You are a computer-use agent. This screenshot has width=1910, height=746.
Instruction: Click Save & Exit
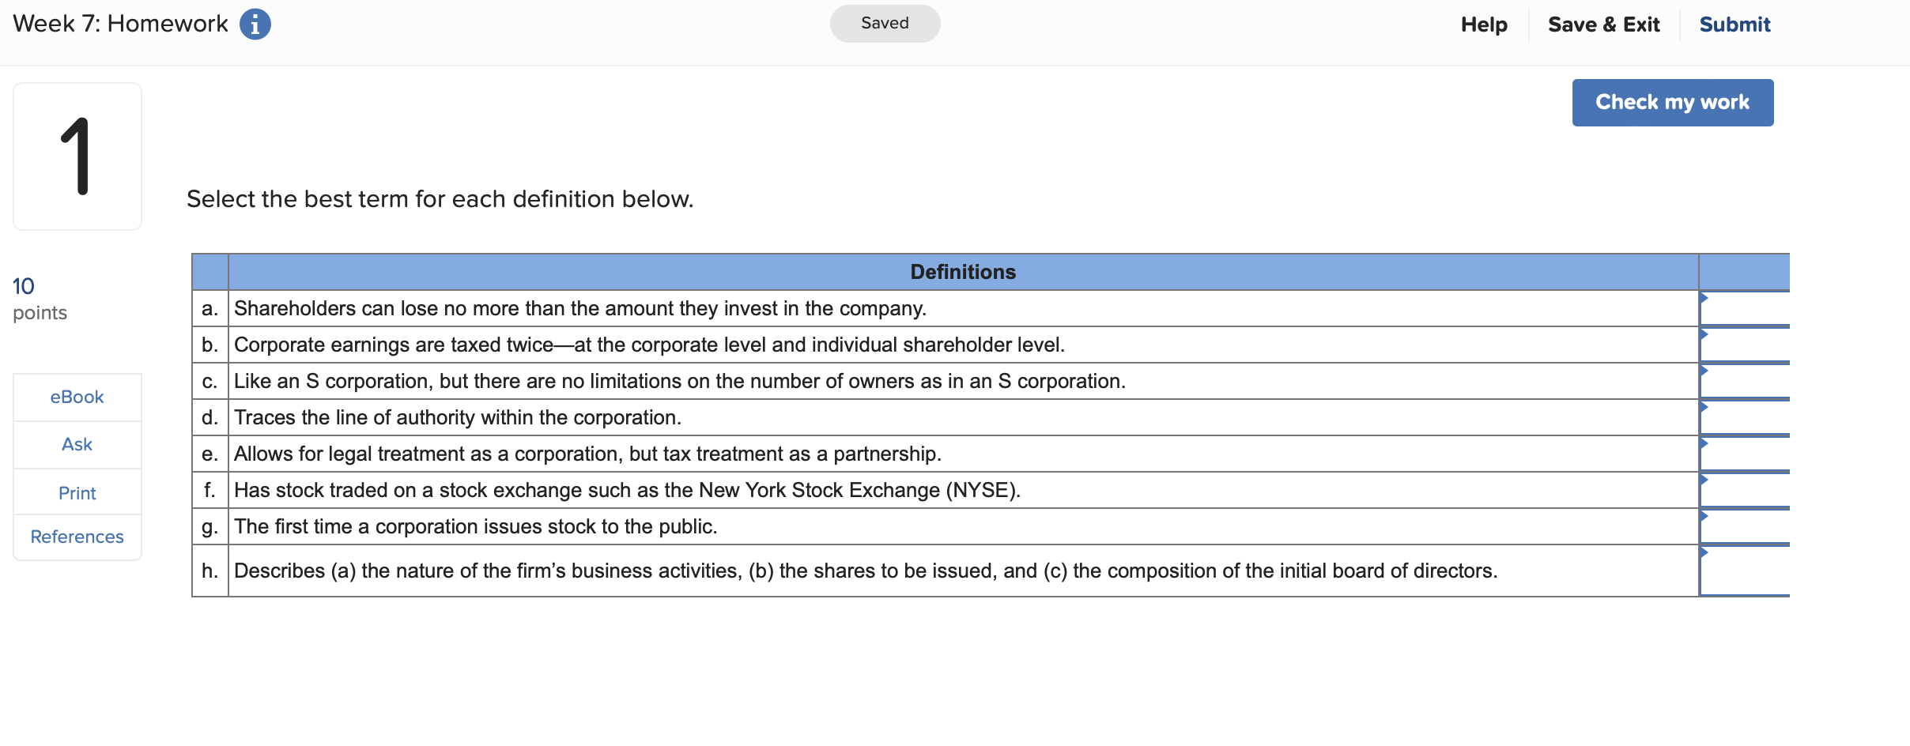[x=1604, y=24]
